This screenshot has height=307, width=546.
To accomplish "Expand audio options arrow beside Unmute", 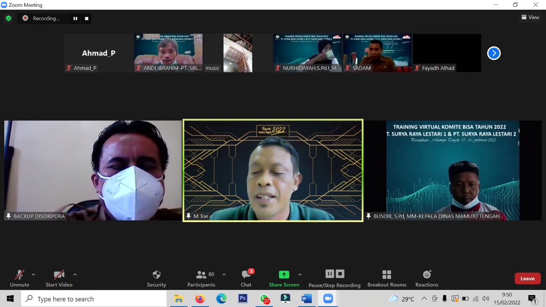I will pos(33,275).
